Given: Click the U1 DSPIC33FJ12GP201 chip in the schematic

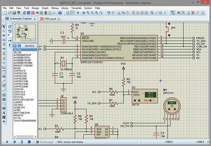Looking at the screenshot, I should point(119,48).
